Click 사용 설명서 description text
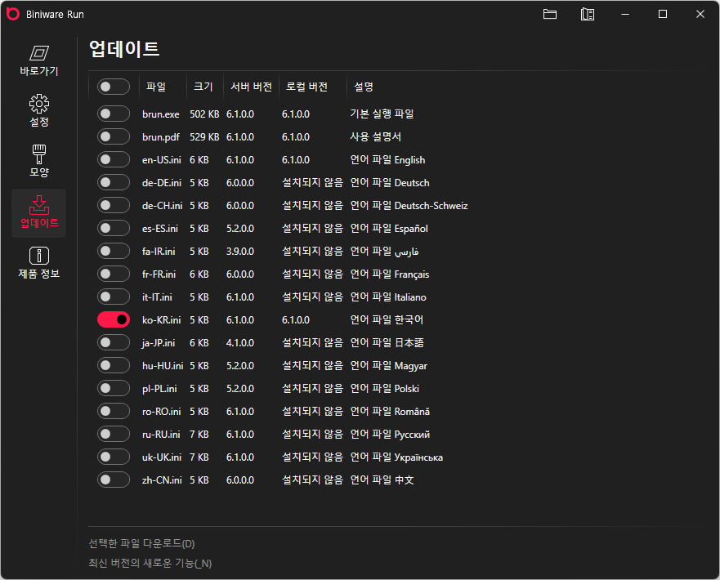 click(376, 136)
